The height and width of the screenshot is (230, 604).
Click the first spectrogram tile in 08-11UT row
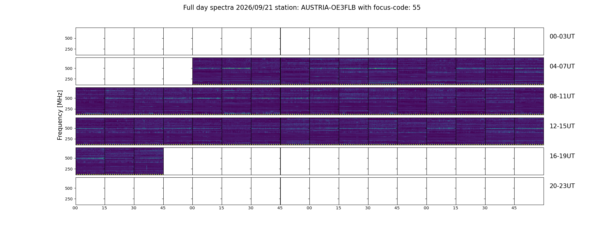(x=90, y=101)
